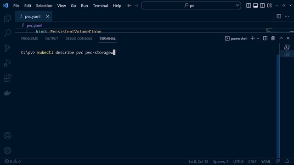Open the File menu
Viewport: 294px width, 165px height.
17,5
